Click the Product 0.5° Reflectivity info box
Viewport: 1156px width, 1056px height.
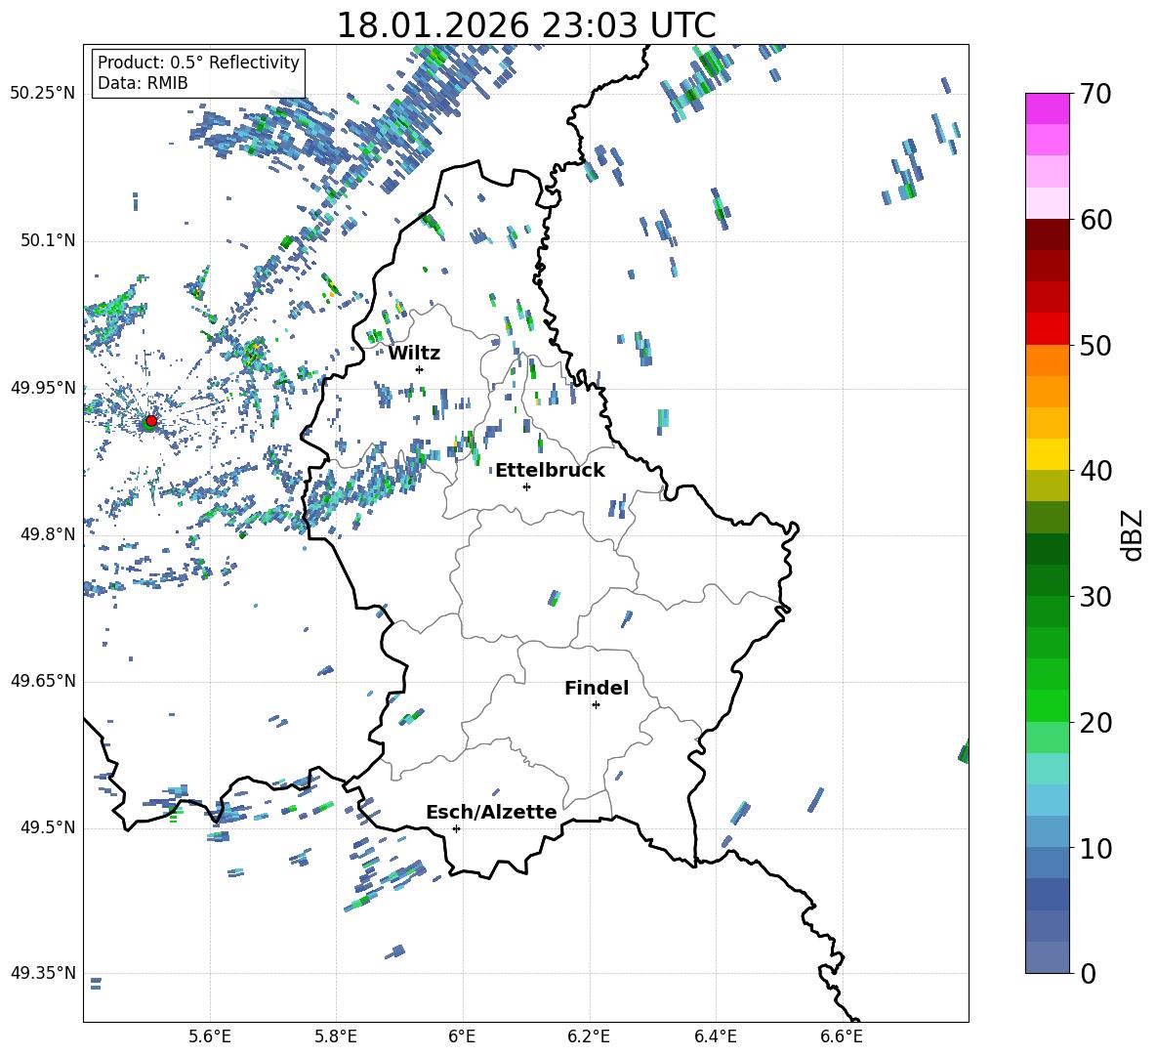tap(198, 73)
